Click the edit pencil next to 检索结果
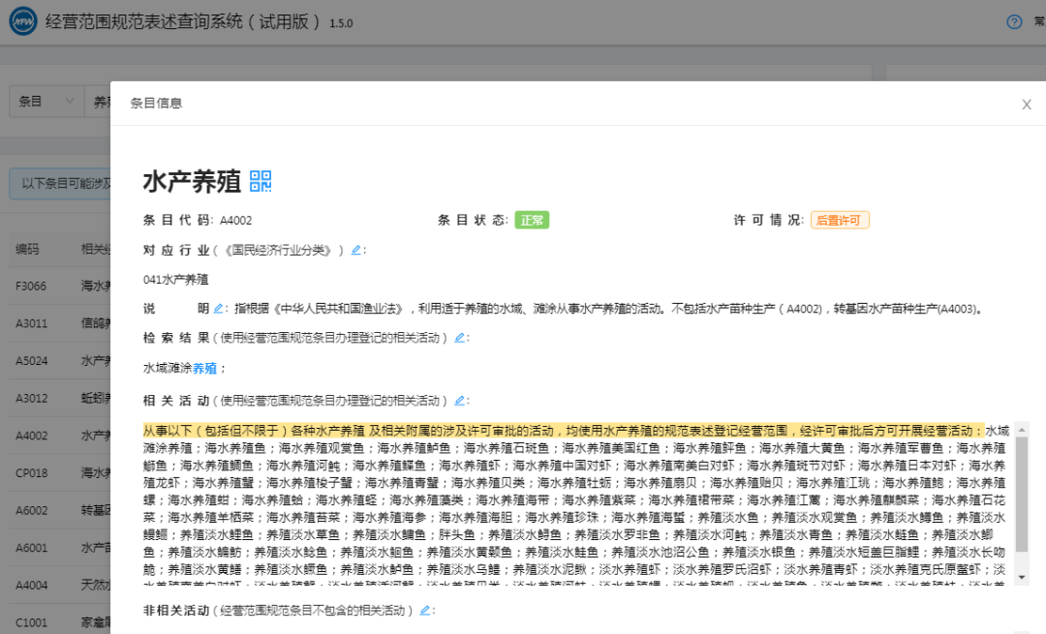The image size is (1046, 634). click(459, 338)
